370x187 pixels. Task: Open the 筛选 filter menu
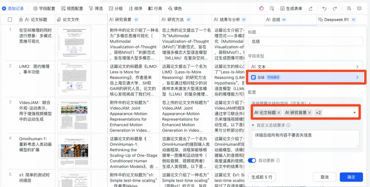point(96,8)
